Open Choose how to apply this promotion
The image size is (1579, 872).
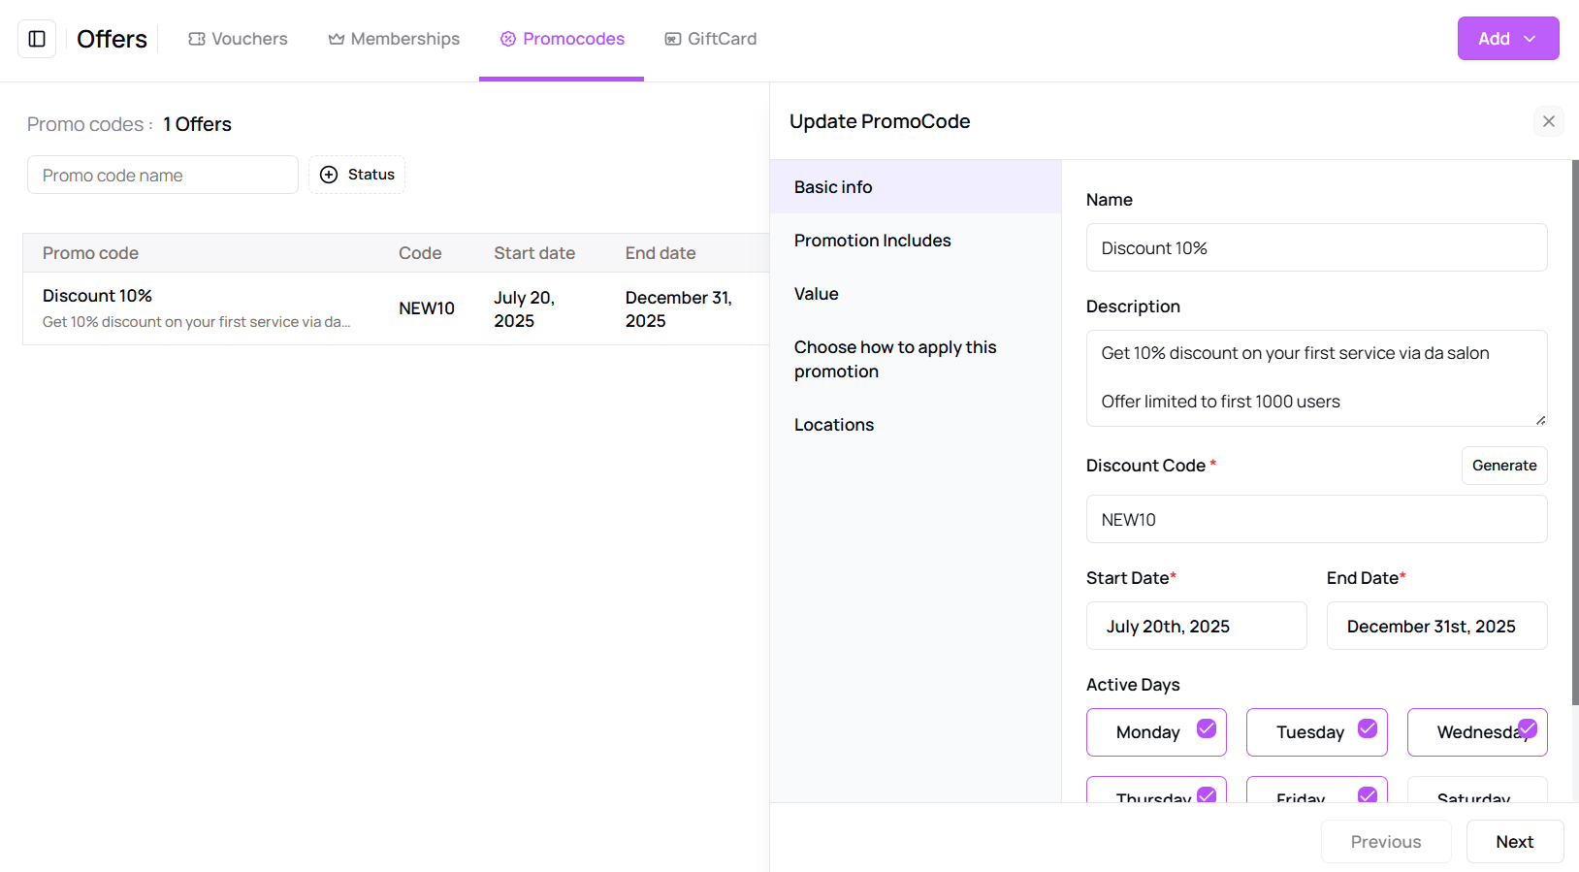pyautogui.click(x=916, y=359)
